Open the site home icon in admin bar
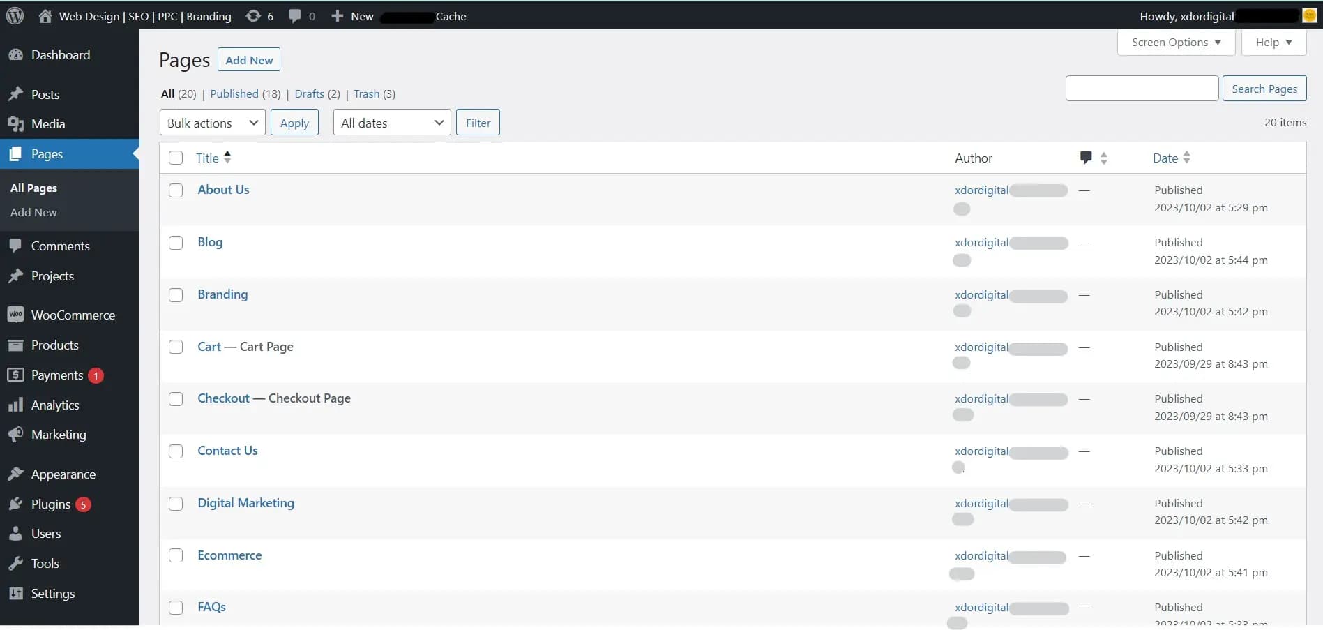1323x630 pixels. click(x=45, y=16)
